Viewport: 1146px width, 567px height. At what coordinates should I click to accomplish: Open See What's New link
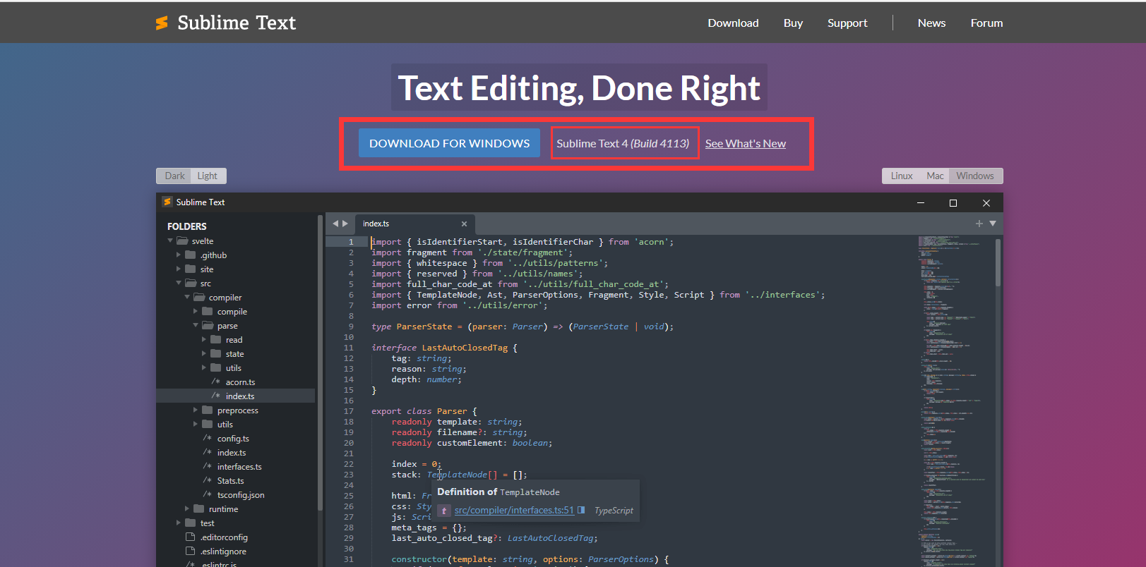tap(745, 144)
